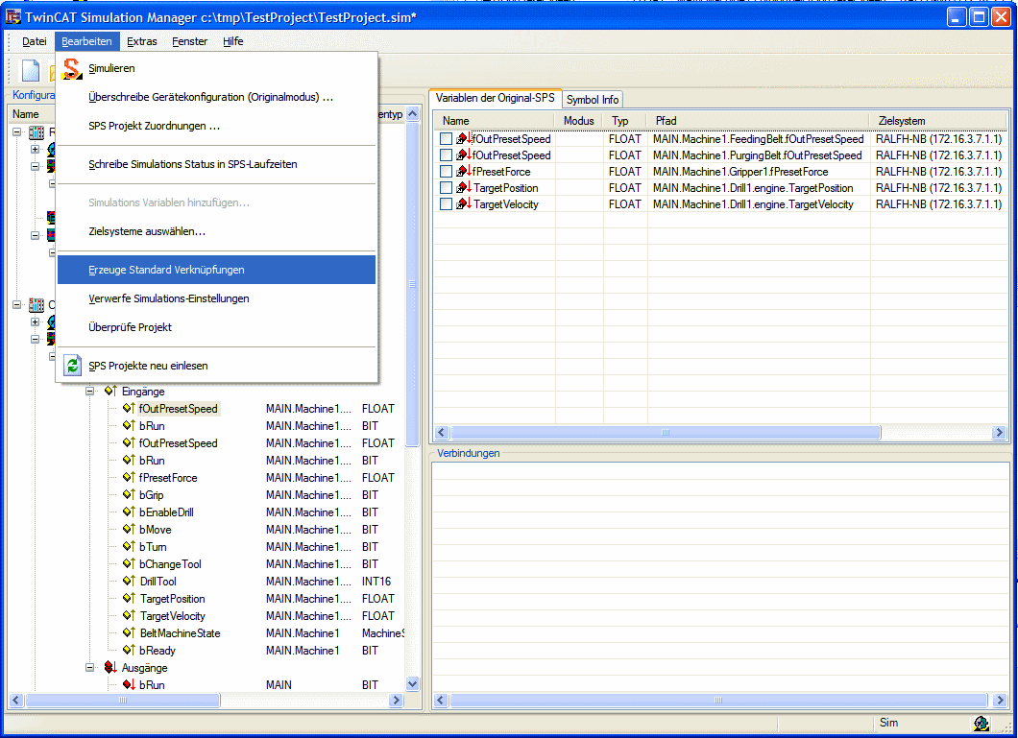Click Verbindungen panel scroll-right arrow

(x=1000, y=700)
